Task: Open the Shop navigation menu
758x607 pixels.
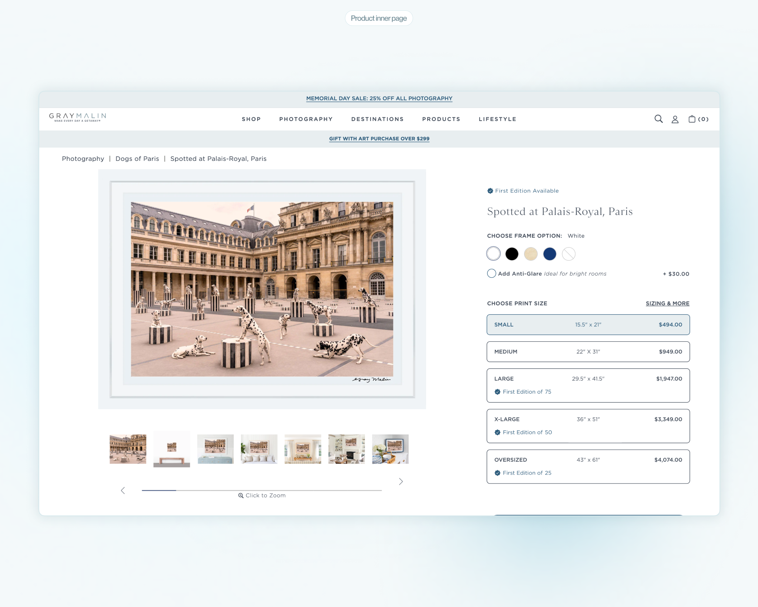Action: [x=251, y=119]
